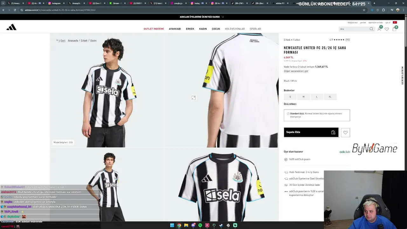The width and height of the screenshot is (407, 229).
Task: Open the SPORLAR menu
Action: (x=255, y=29)
